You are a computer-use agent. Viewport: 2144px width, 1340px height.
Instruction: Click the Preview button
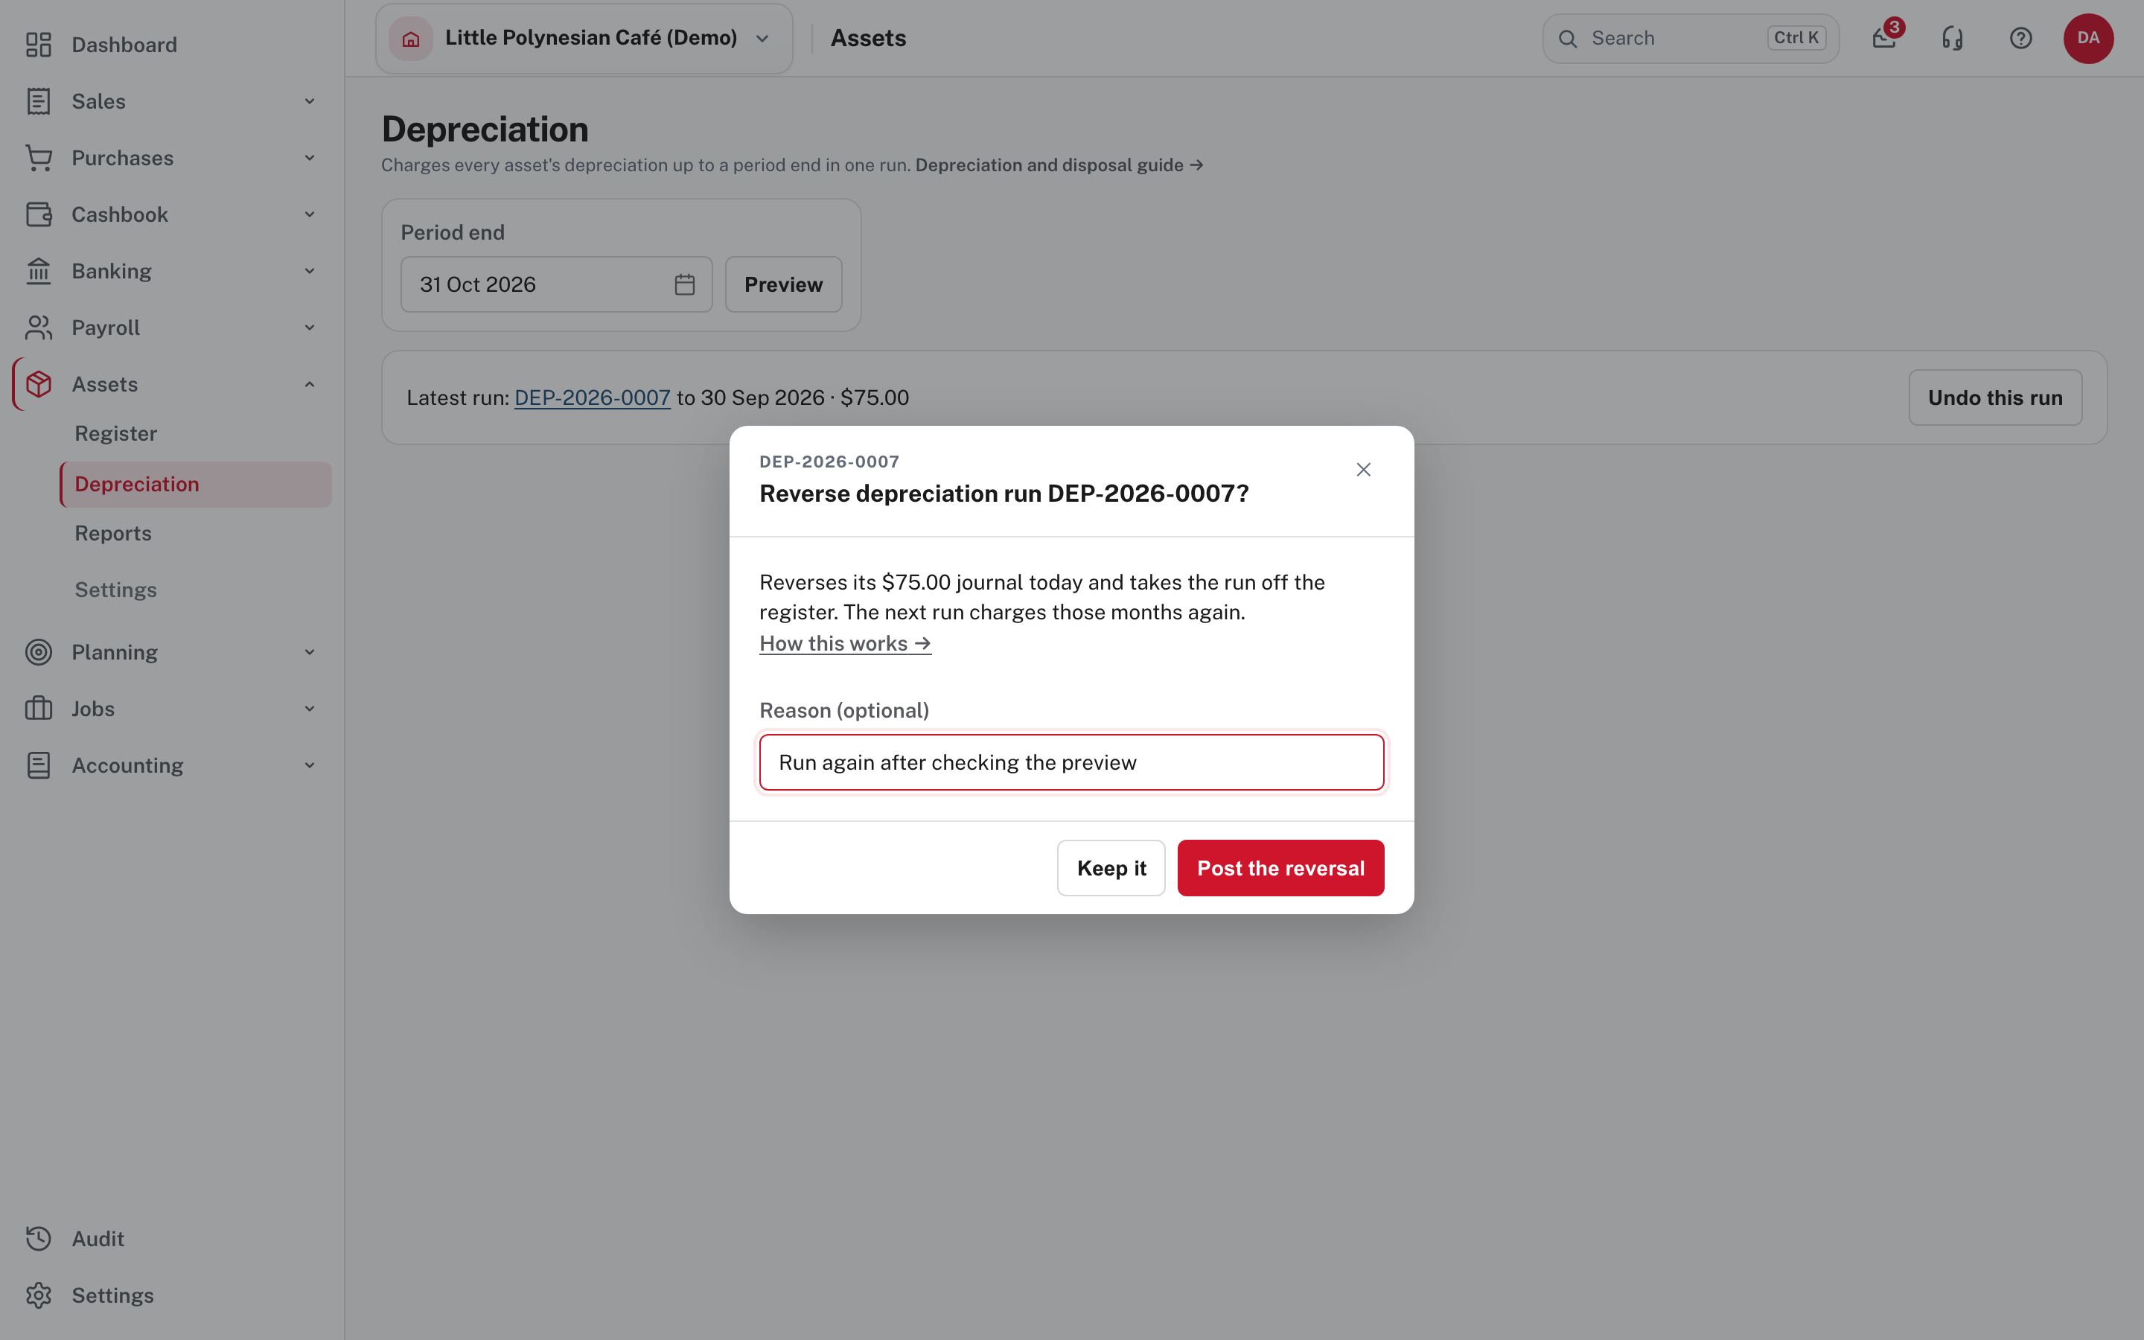tap(783, 284)
